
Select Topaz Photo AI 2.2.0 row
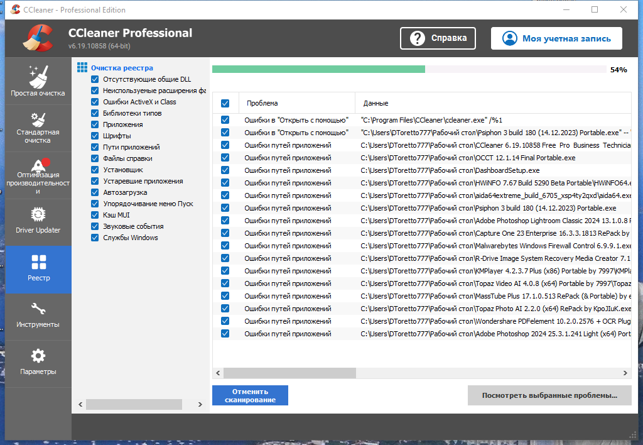pos(422,309)
